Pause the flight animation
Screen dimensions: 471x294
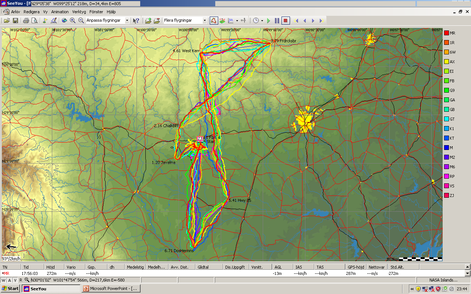(x=277, y=21)
